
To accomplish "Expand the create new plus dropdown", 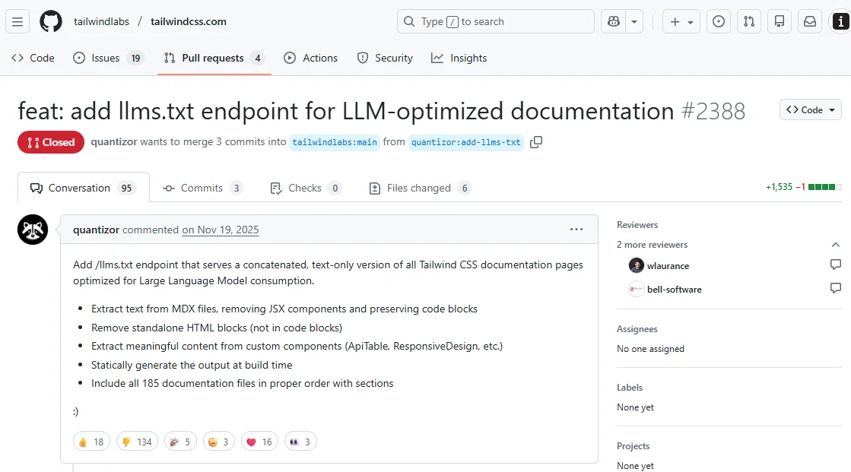I will 681,22.
